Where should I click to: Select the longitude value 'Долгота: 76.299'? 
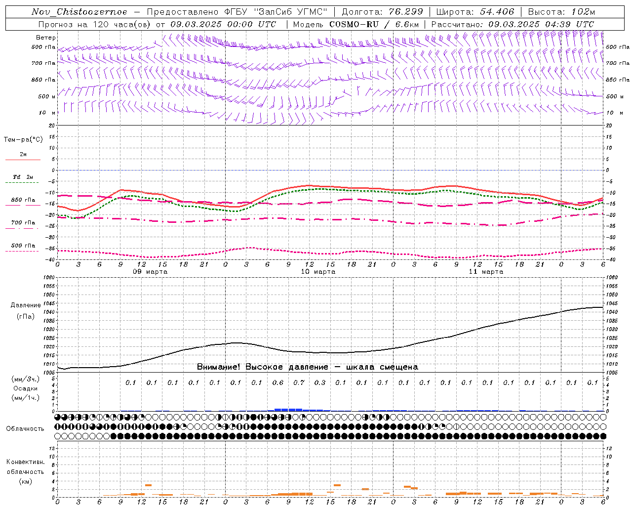pyautogui.click(x=382, y=12)
